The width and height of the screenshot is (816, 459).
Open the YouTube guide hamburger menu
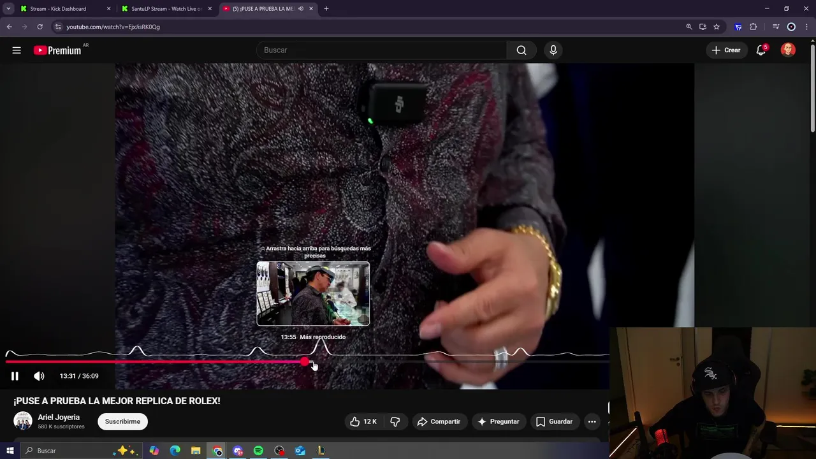point(17,50)
